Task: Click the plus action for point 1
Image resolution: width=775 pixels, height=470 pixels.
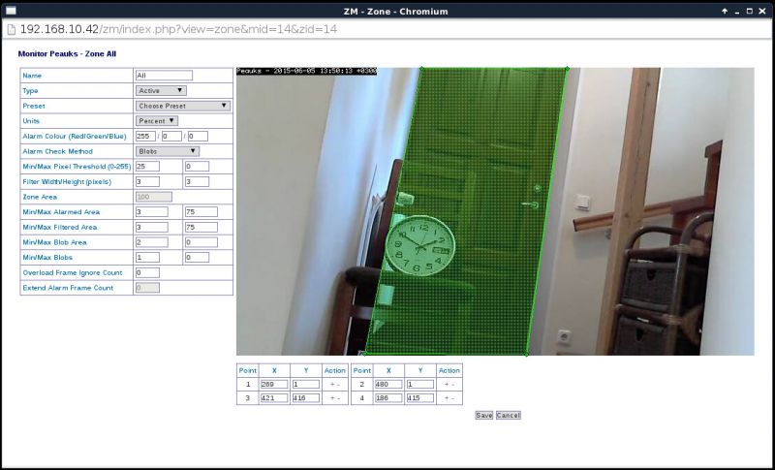Action: click(330, 385)
